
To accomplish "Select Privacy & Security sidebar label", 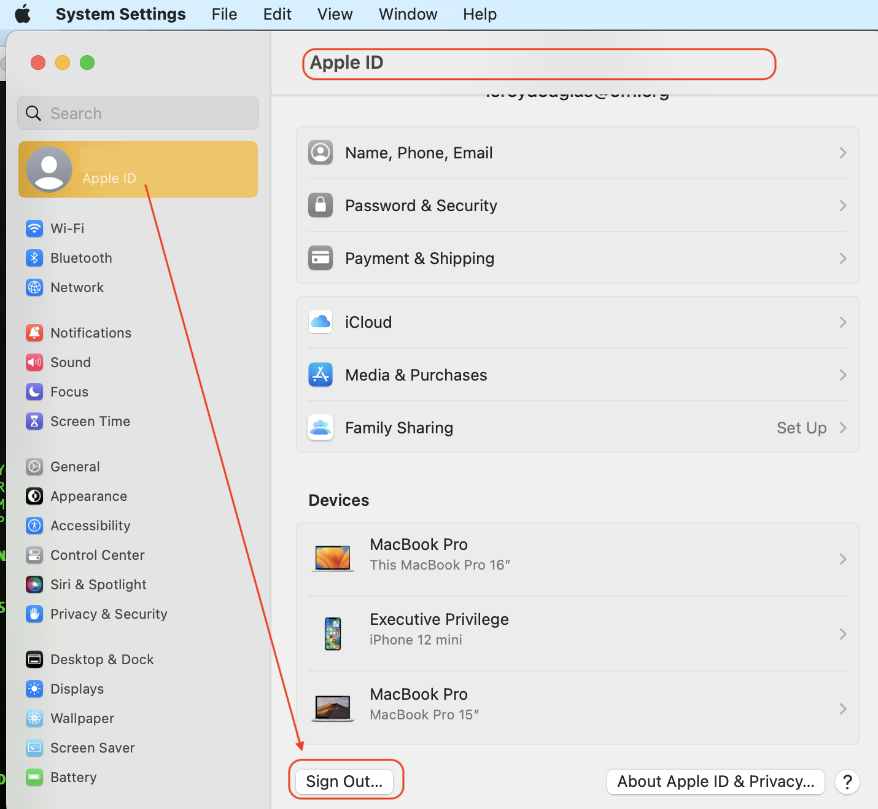I will [x=109, y=614].
